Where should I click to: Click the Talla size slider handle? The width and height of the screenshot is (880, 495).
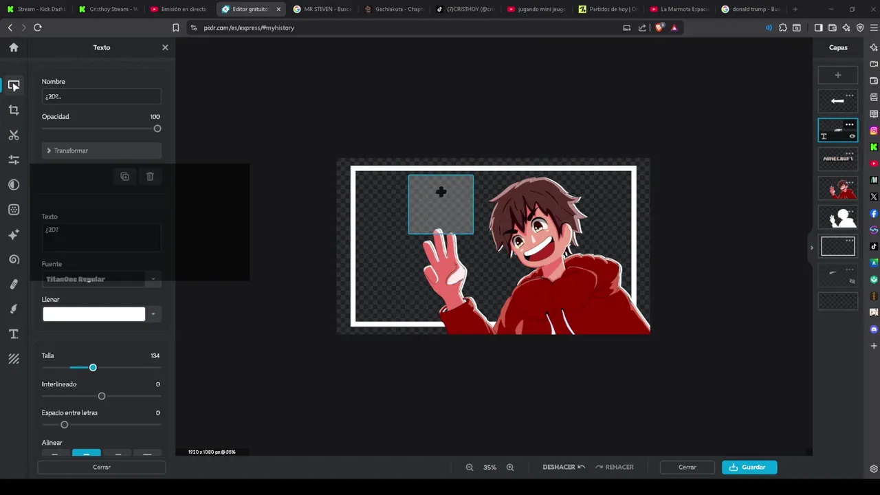point(93,368)
